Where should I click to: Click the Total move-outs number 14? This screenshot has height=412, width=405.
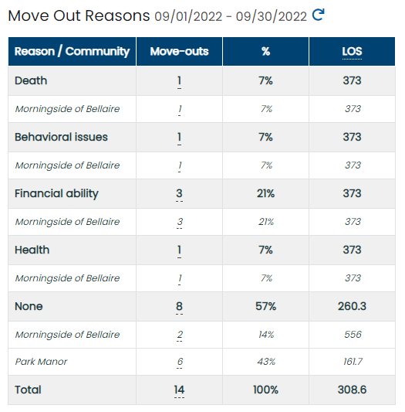click(x=179, y=390)
